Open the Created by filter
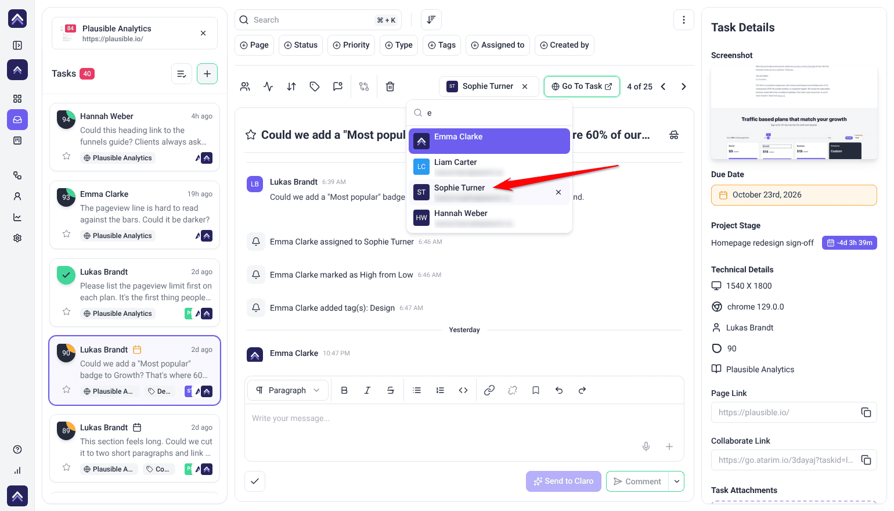The height and width of the screenshot is (511, 894). coord(564,45)
